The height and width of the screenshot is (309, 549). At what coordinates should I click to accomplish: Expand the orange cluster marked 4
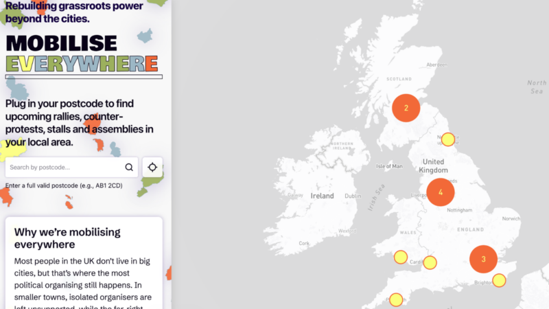pos(441,192)
